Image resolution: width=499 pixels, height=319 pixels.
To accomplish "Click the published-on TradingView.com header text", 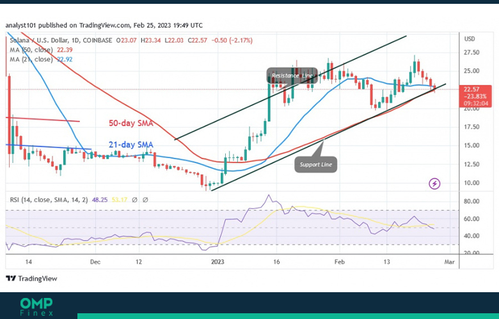I will [104, 25].
